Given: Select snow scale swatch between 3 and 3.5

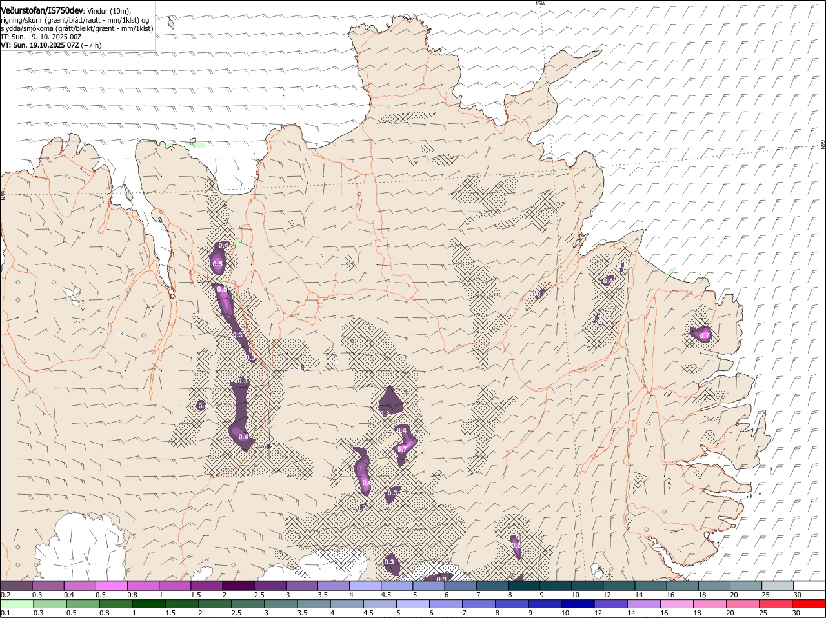Looking at the screenshot, I should click(x=301, y=586).
